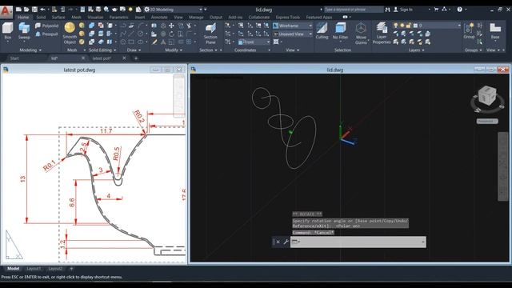The image size is (512, 288).
Task: Switch to the latest pot* file tab
Action: 102,58
